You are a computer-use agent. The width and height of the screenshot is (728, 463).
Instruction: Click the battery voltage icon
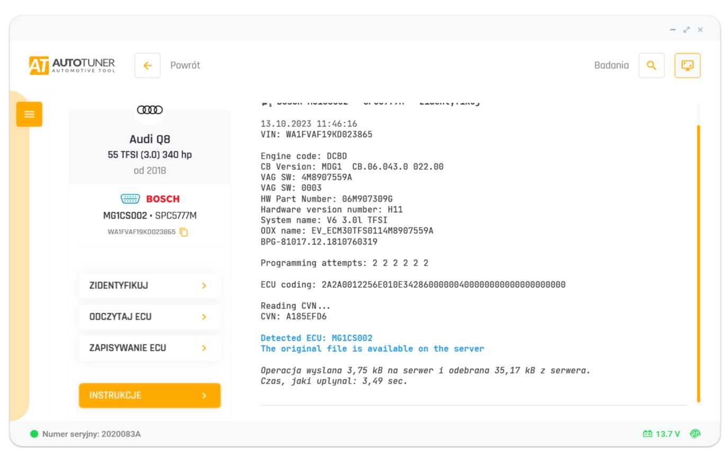[x=648, y=434]
